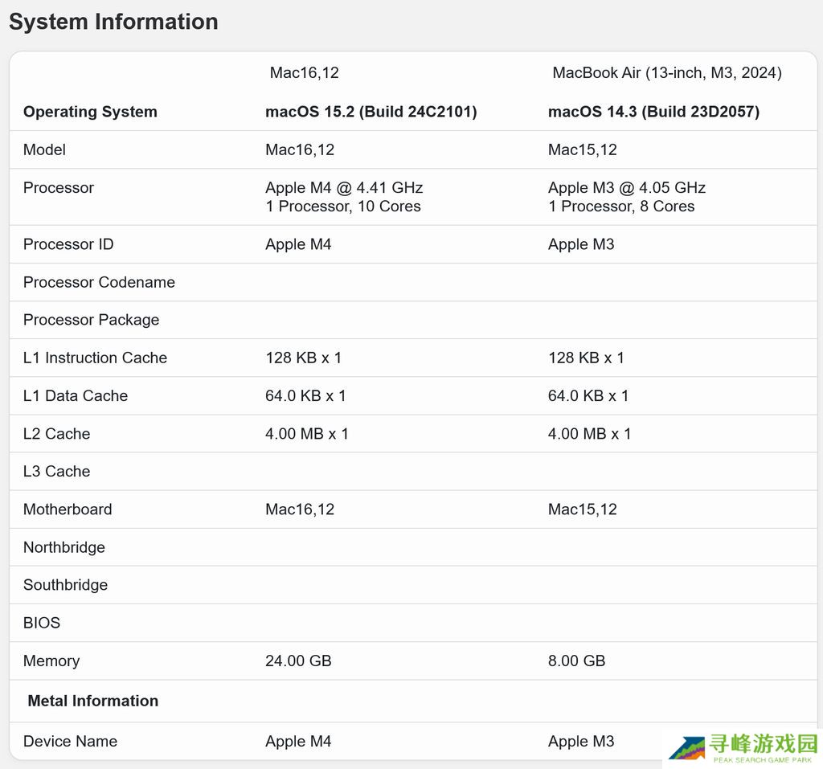Click the macOS 14.3 (Build 23D2057) text
This screenshot has height=769, width=823.
(x=653, y=112)
